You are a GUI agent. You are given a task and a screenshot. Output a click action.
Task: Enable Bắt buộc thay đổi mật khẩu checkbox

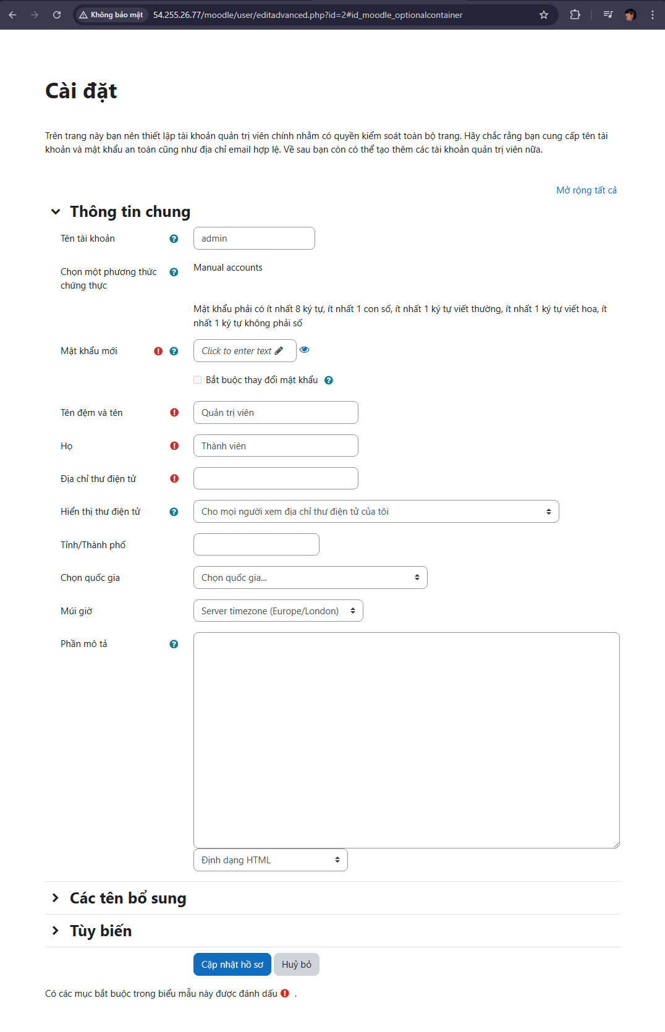pos(198,380)
